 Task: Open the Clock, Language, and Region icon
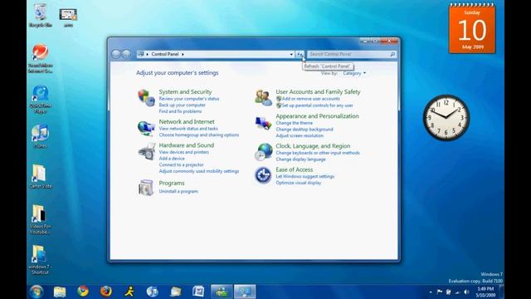[263, 151]
